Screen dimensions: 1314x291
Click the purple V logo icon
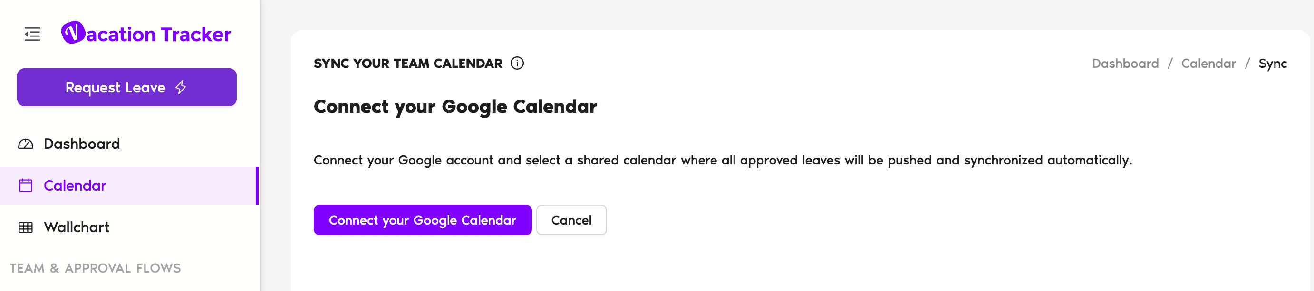(73, 33)
